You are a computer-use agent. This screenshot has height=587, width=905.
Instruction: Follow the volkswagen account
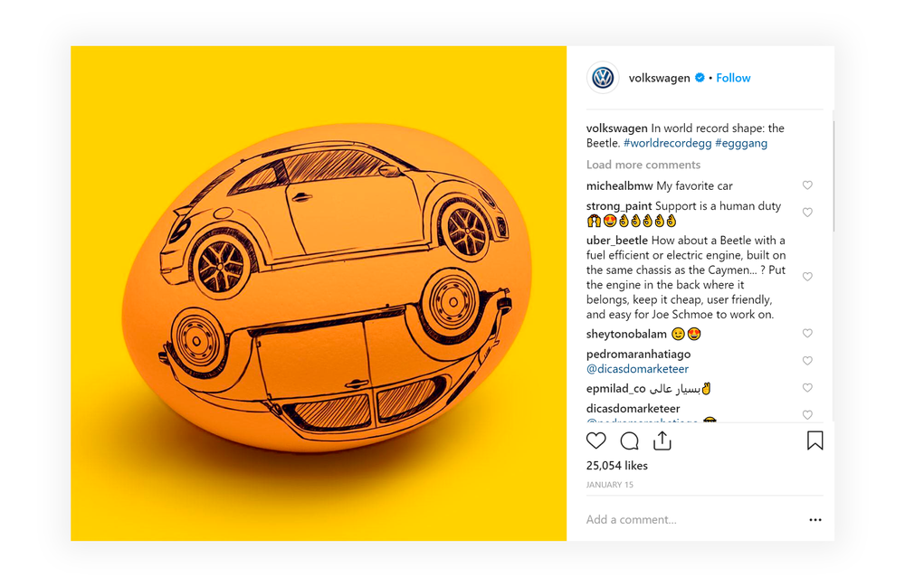point(733,78)
